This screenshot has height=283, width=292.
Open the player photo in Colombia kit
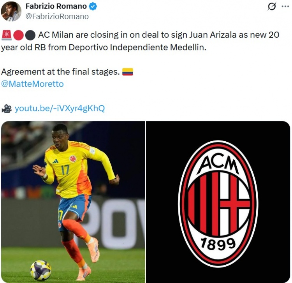73,202
